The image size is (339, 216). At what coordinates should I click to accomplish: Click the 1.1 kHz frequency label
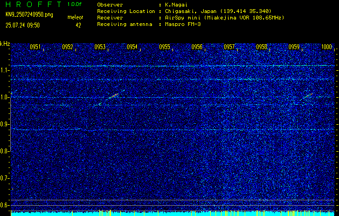tap(4, 70)
